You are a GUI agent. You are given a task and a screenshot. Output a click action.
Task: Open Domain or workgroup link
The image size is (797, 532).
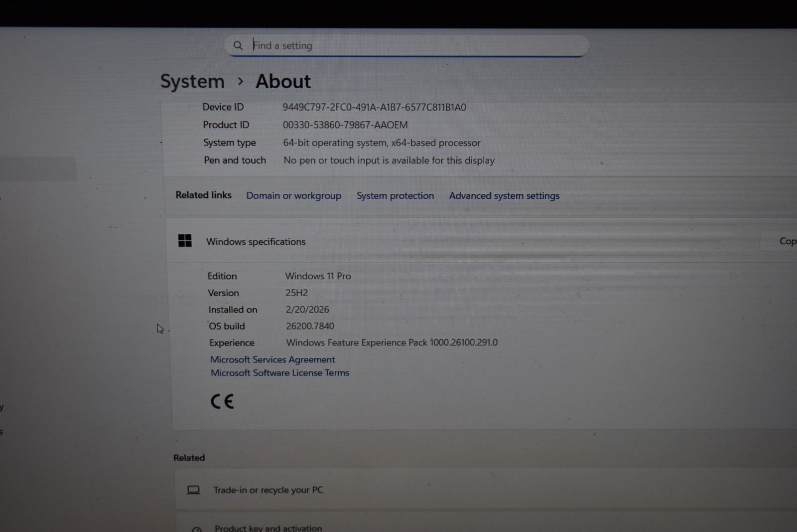point(294,195)
